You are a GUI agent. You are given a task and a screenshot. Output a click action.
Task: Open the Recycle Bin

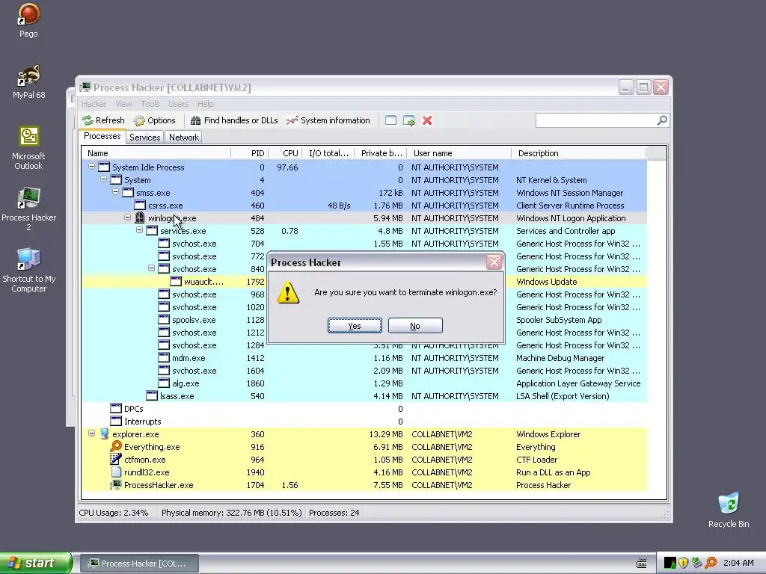pos(729,510)
